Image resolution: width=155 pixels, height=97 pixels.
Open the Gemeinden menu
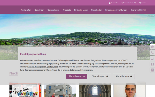click(39, 10)
